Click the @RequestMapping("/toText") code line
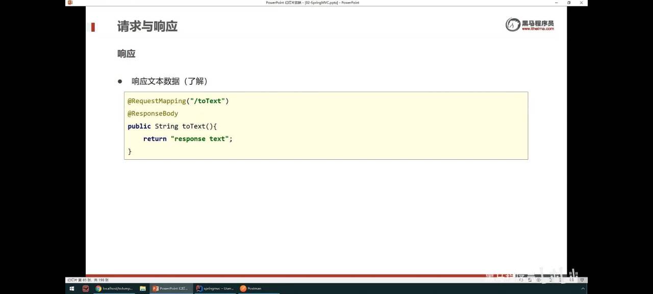This screenshot has width=653, height=294. (178, 101)
